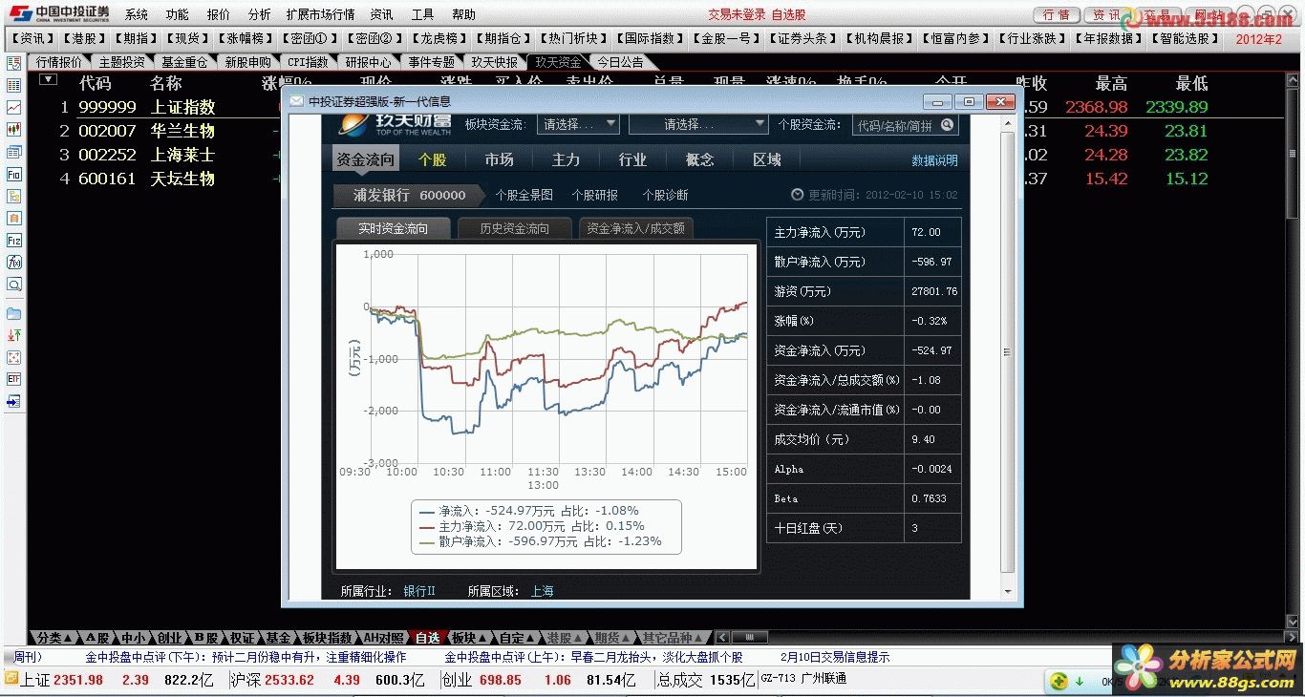
Task: Click the 【智能选股】 toolbar button
Action: click(1186, 38)
